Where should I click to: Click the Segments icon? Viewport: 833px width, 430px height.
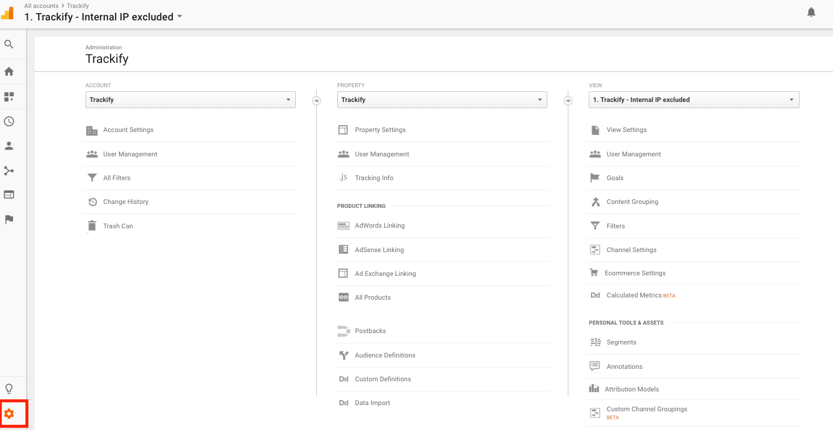[x=595, y=342]
